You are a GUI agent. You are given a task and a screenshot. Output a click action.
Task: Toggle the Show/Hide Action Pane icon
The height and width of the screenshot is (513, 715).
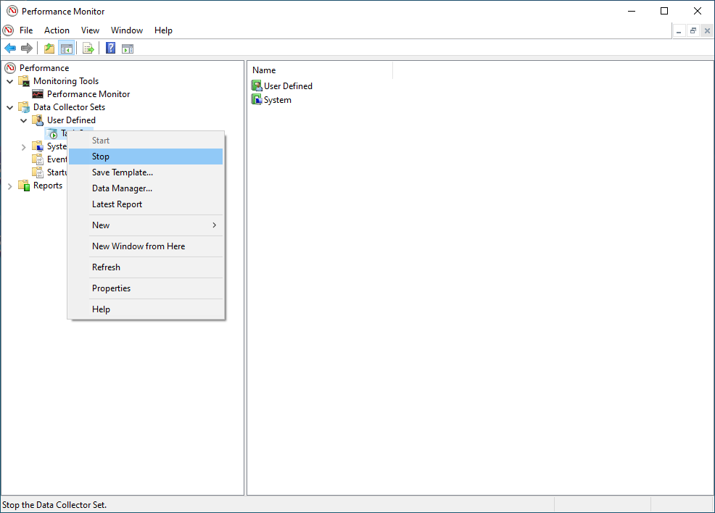pyautogui.click(x=128, y=48)
